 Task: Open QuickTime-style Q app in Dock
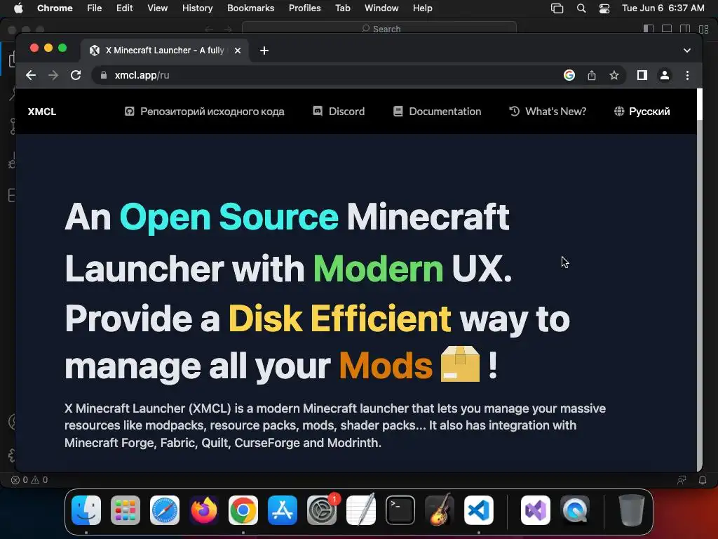[575, 510]
